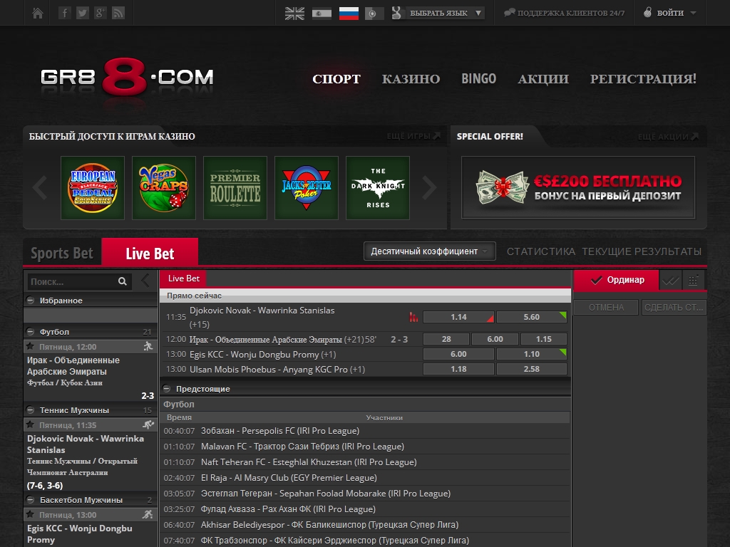730x547 pixels.
Task: Switch to the Sports Bet tab
Action: (62, 254)
